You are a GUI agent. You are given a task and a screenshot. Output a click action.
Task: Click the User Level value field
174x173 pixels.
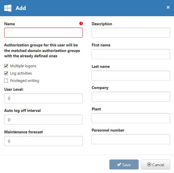pos(43,98)
